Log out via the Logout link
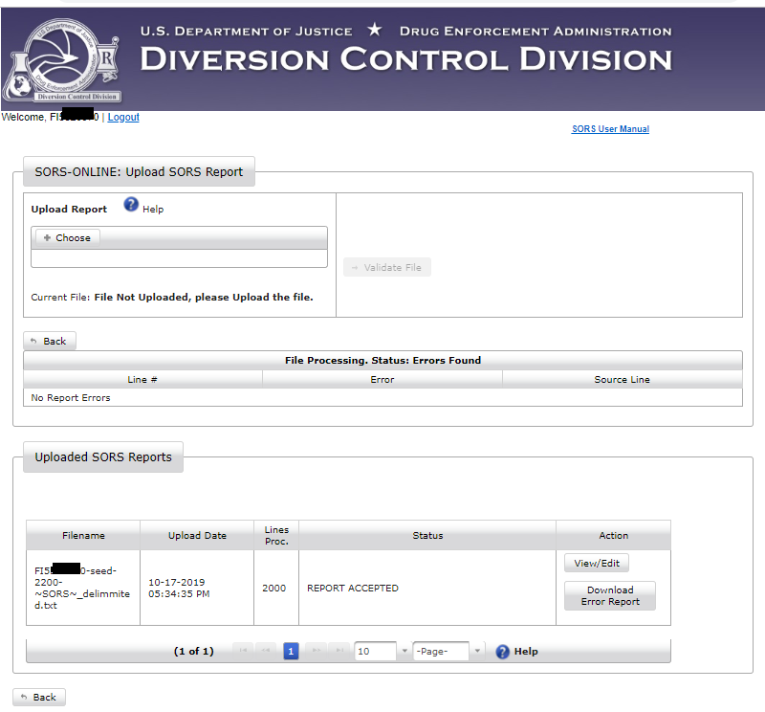 point(123,117)
